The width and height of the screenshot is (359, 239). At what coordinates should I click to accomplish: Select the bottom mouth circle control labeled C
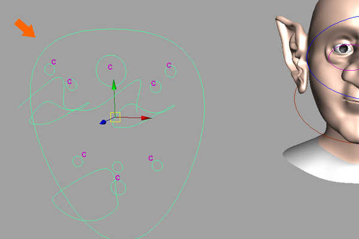[x=118, y=188]
